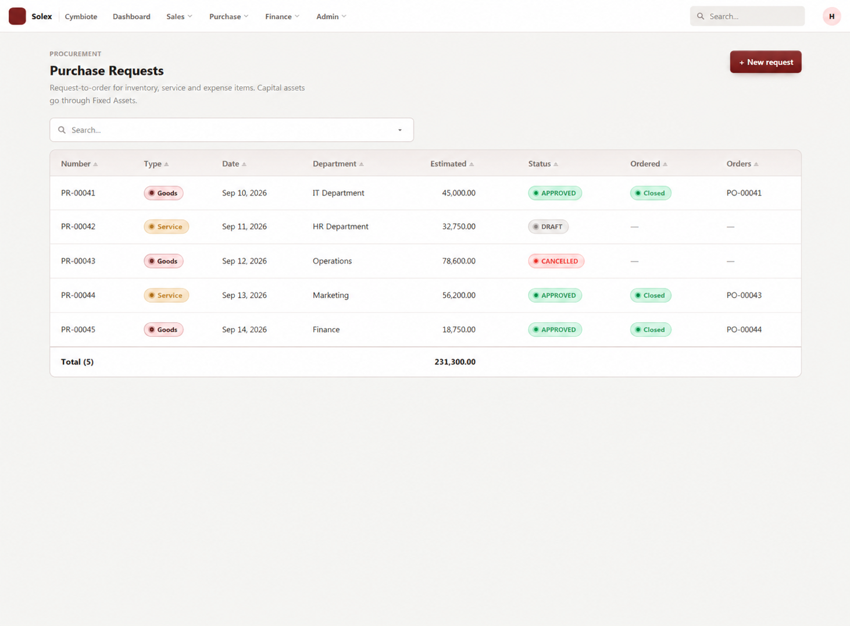The image size is (850, 626).
Task: Create a new purchase request
Action: (x=766, y=62)
